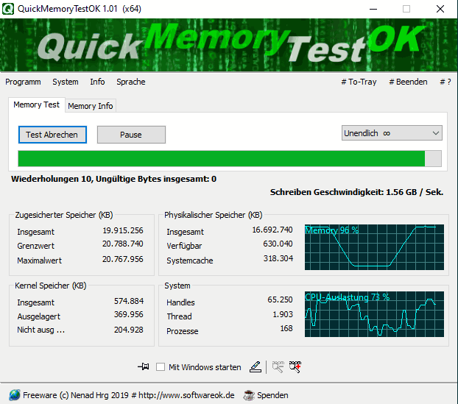This screenshot has height=404, width=458.
Task: Click the QuickMemoryTestOK banner image
Action: [229, 45]
